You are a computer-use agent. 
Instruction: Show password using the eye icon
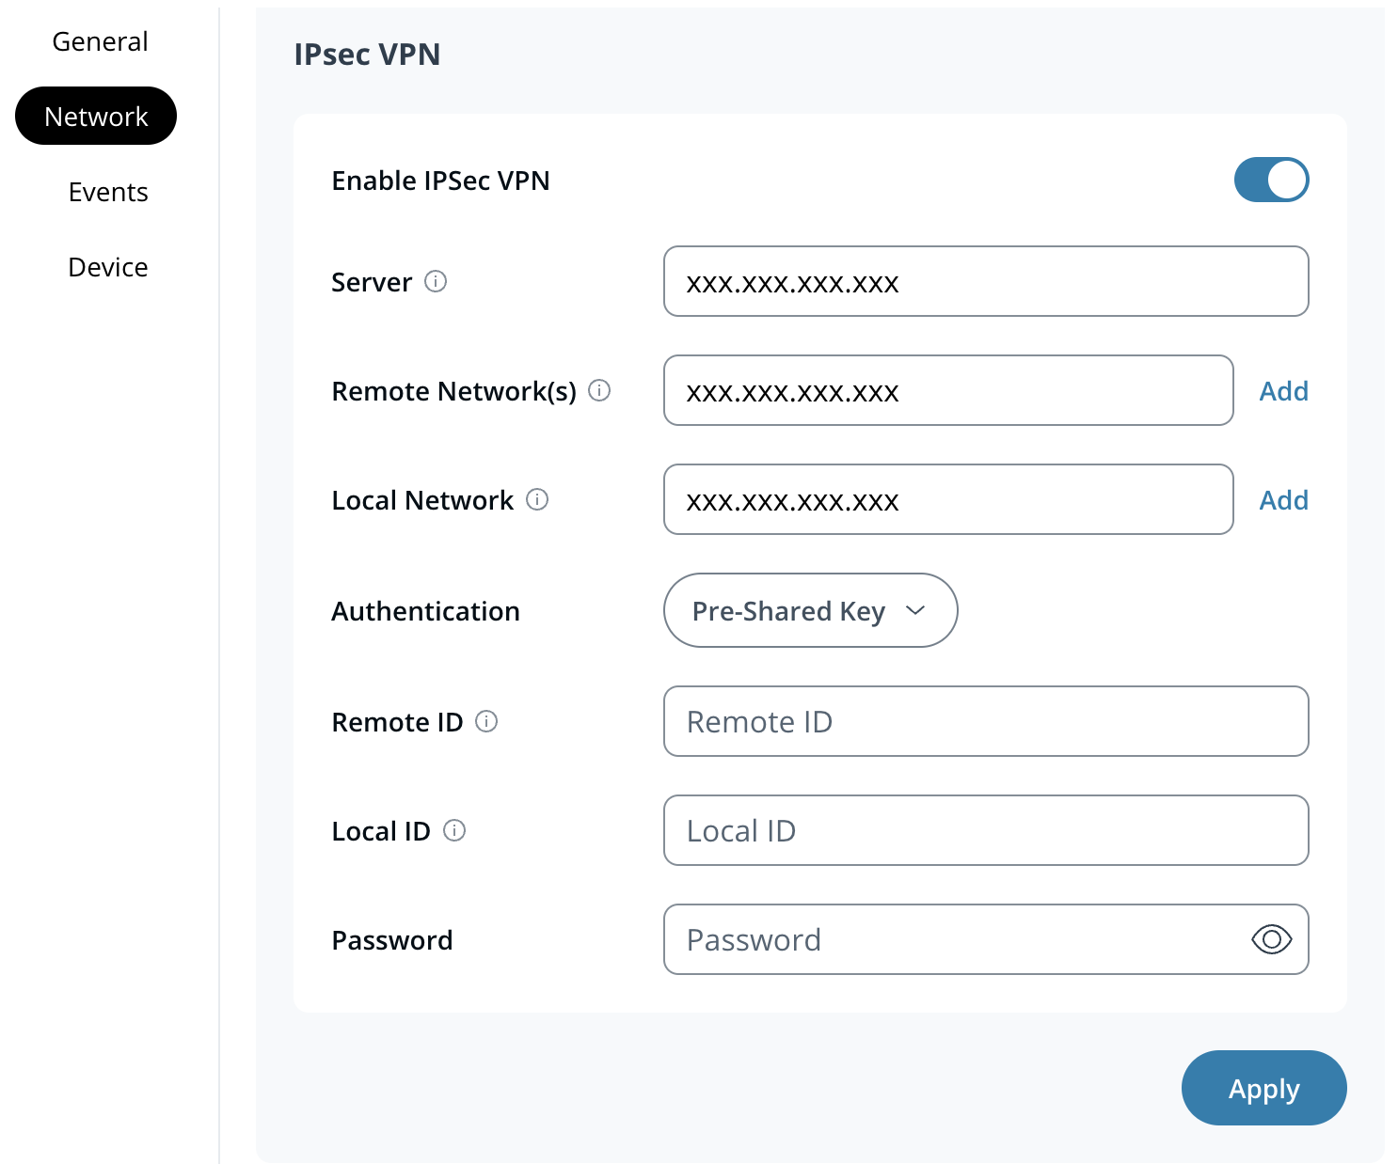coord(1271,939)
